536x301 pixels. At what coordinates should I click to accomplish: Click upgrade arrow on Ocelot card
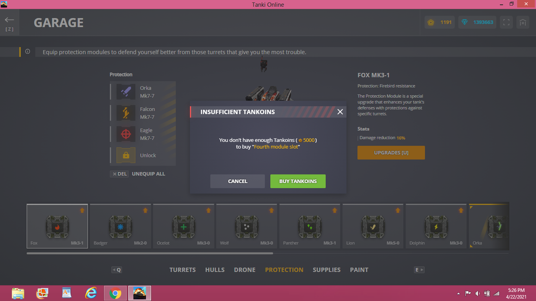coord(209,210)
